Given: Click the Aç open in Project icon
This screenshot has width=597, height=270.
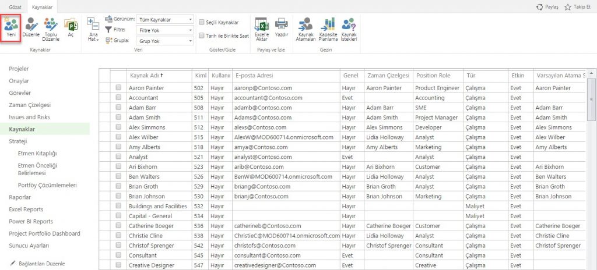Looking at the screenshot, I should coord(71,27).
